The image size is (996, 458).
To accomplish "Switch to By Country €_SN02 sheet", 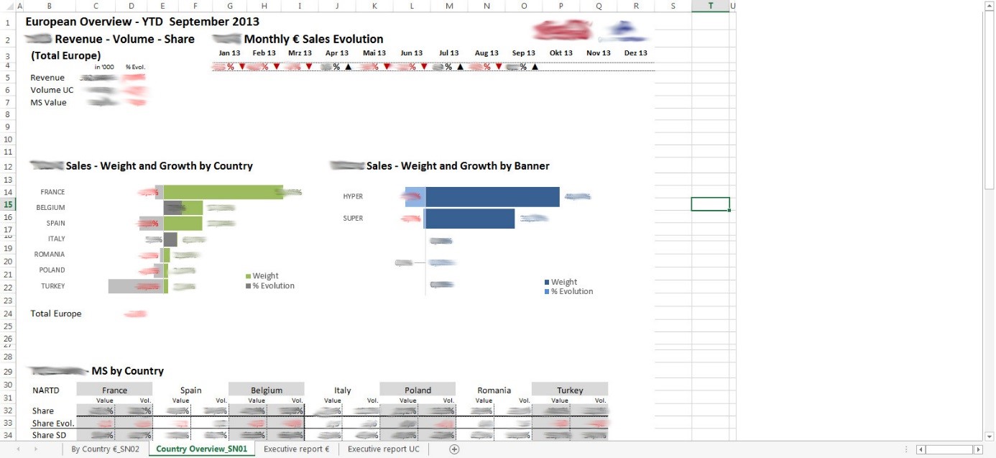I will pyautogui.click(x=105, y=449).
